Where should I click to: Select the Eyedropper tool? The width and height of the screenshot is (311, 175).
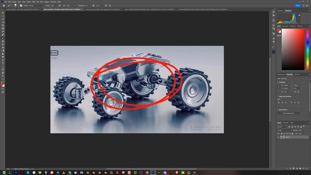(3, 32)
